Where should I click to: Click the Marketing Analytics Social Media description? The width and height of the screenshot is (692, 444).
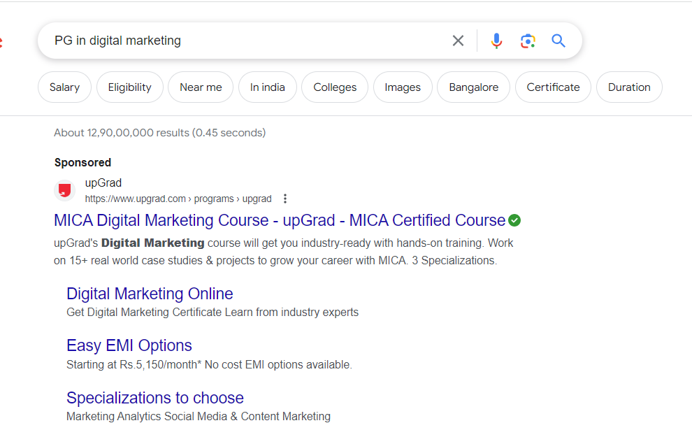[x=199, y=417]
